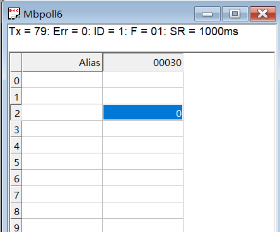Viewport: 280px width, 232px height.
Task: Click row header 4
Action: pyautogui.click(x=16, y=145)
